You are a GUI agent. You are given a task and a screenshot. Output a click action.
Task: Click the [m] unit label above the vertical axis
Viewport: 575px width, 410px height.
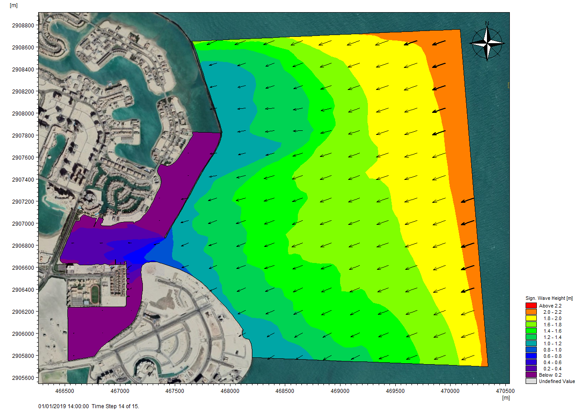13,5
